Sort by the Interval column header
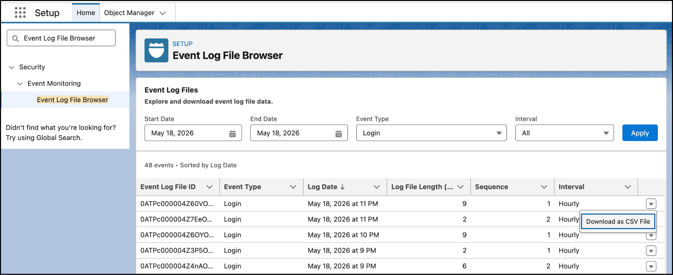Screen dimensions: 673x275 [x=571, y=187]
